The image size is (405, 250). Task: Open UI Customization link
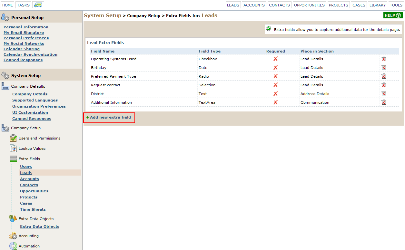pyautogui.click(x=30, y=112)
